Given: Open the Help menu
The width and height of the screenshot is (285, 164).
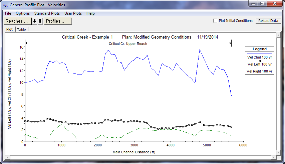Looking at the screenshot, I should [90, 13].
